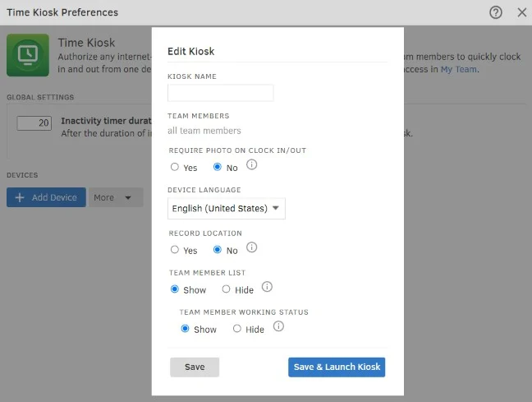Show info for Require Photo option
Screen dimensions: 532x402
click(x=251, y=164)
